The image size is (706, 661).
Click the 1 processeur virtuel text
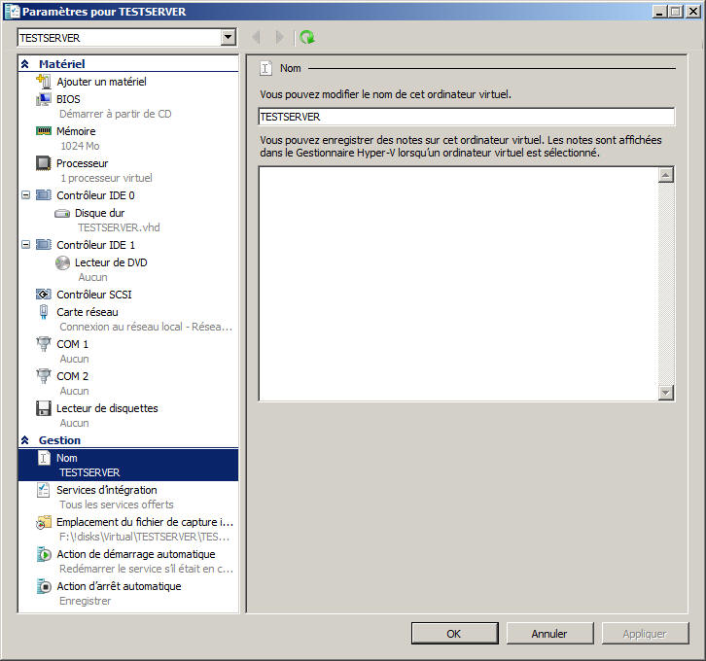pyautogui.click(x=106, y=178)
